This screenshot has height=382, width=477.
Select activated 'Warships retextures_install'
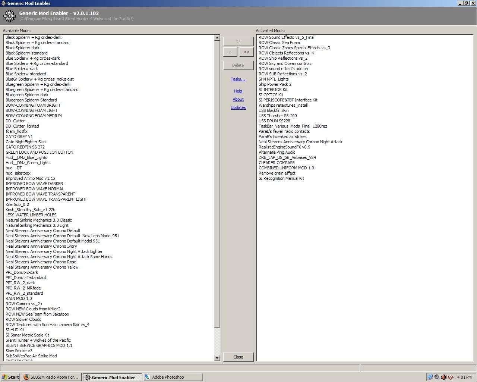(x=283, y=105)
